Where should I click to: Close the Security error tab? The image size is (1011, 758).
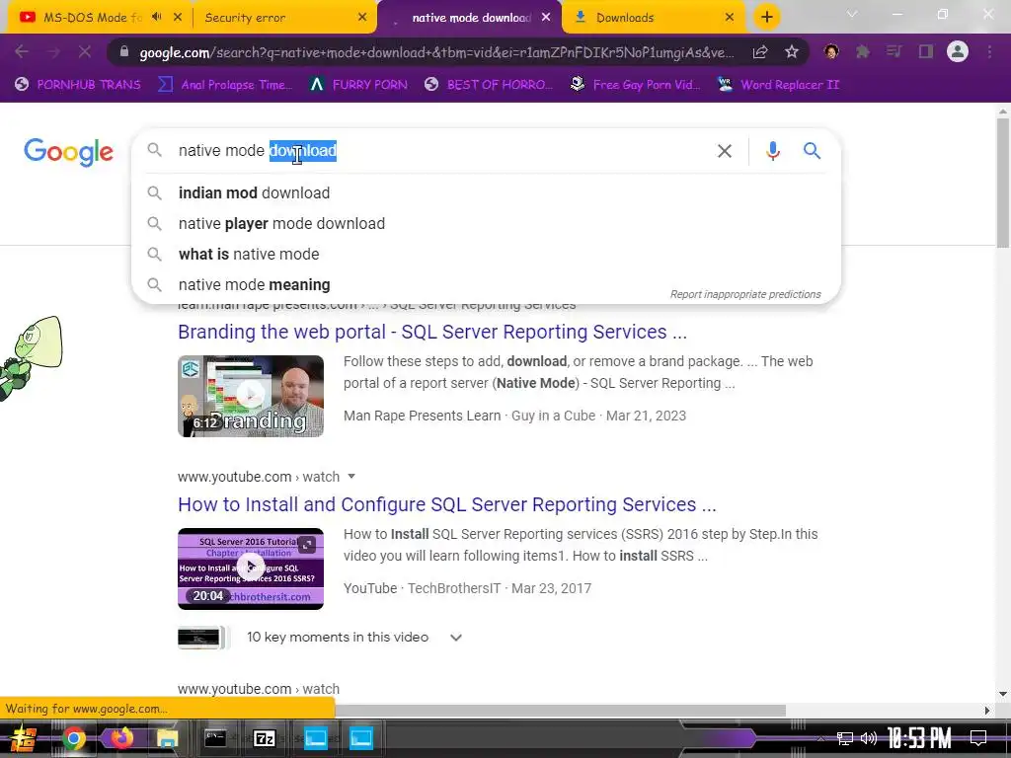[362, 18]
